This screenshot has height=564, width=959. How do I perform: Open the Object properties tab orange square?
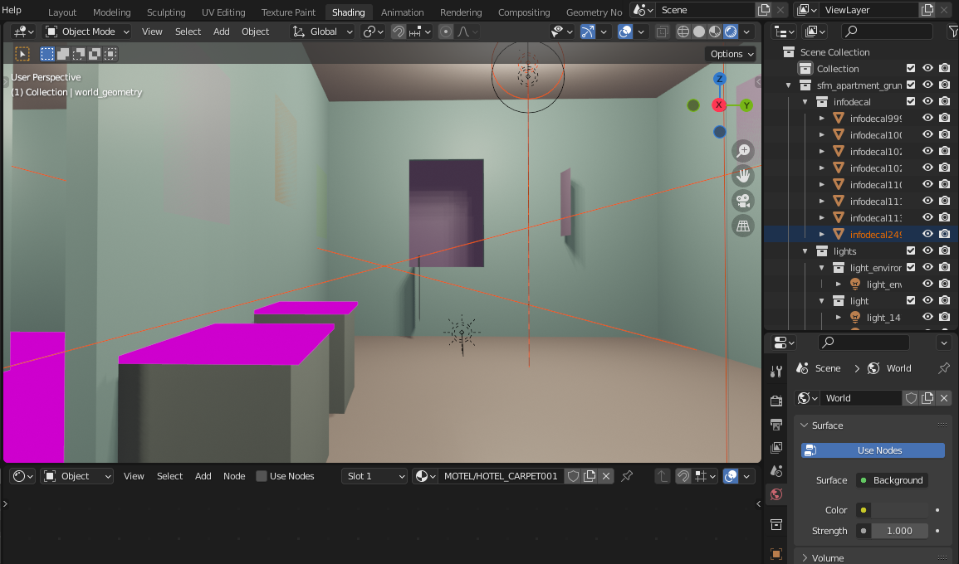776,553
